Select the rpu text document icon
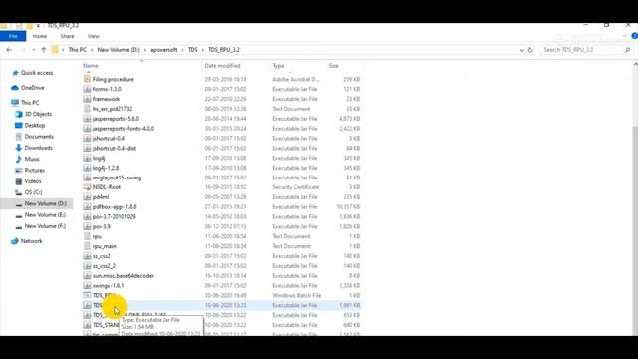 [87, 236]
